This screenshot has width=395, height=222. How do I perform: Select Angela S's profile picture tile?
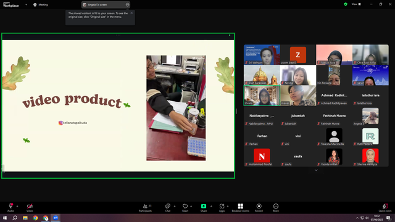pyautogui.click(x=370, y=116)
